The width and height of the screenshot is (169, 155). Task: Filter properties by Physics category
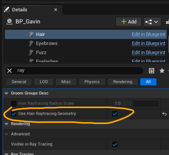point(92,82)
